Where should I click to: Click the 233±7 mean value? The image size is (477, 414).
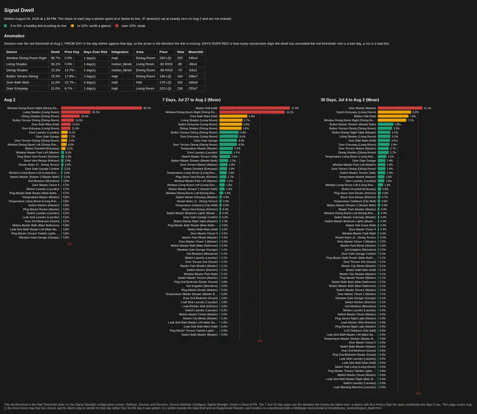tap(193, 88)
